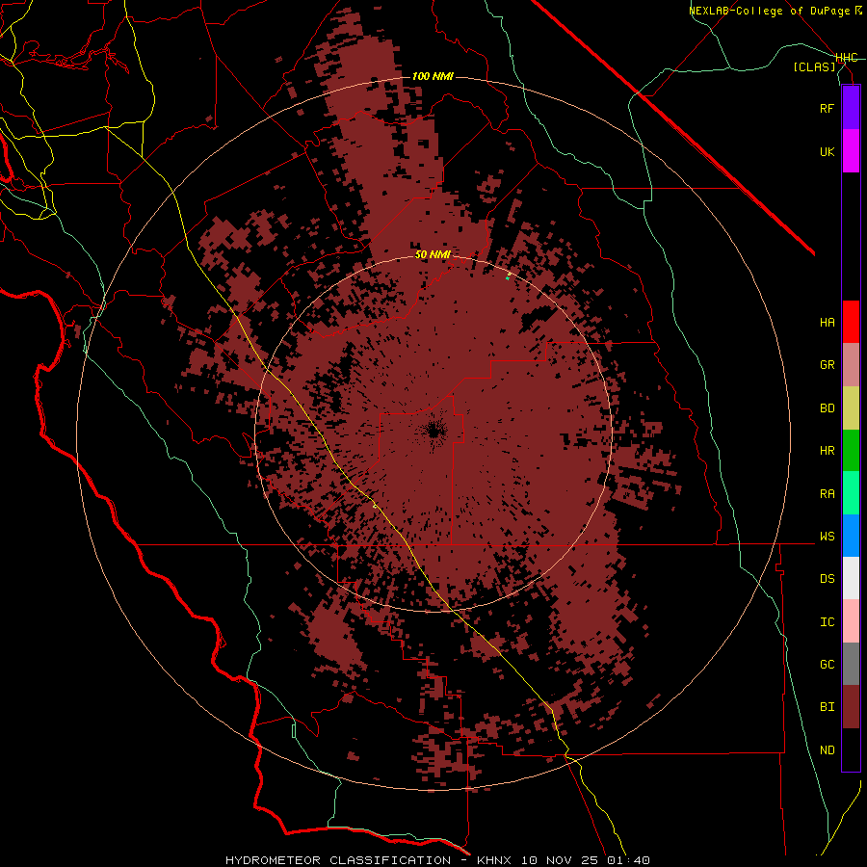Click the BI legend label
Image resolution: width=867 pixels, height=867 pixels.
(x=827, y=707)
